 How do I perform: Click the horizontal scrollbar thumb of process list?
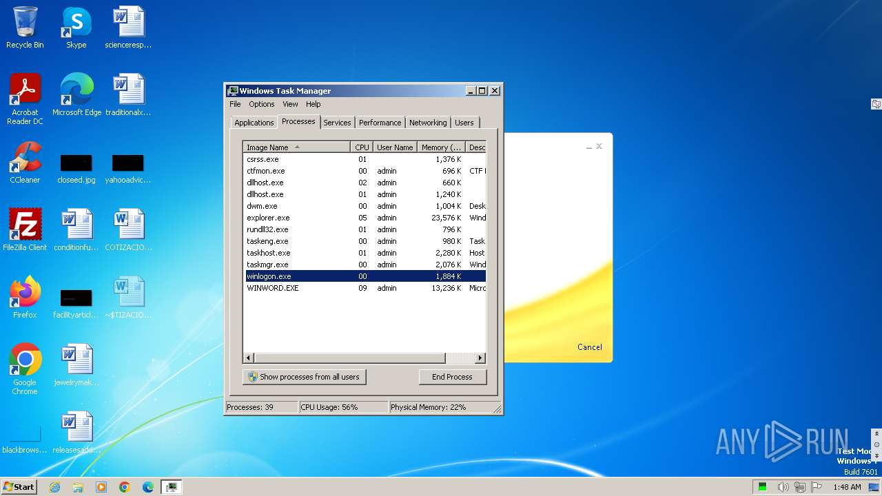350,358
